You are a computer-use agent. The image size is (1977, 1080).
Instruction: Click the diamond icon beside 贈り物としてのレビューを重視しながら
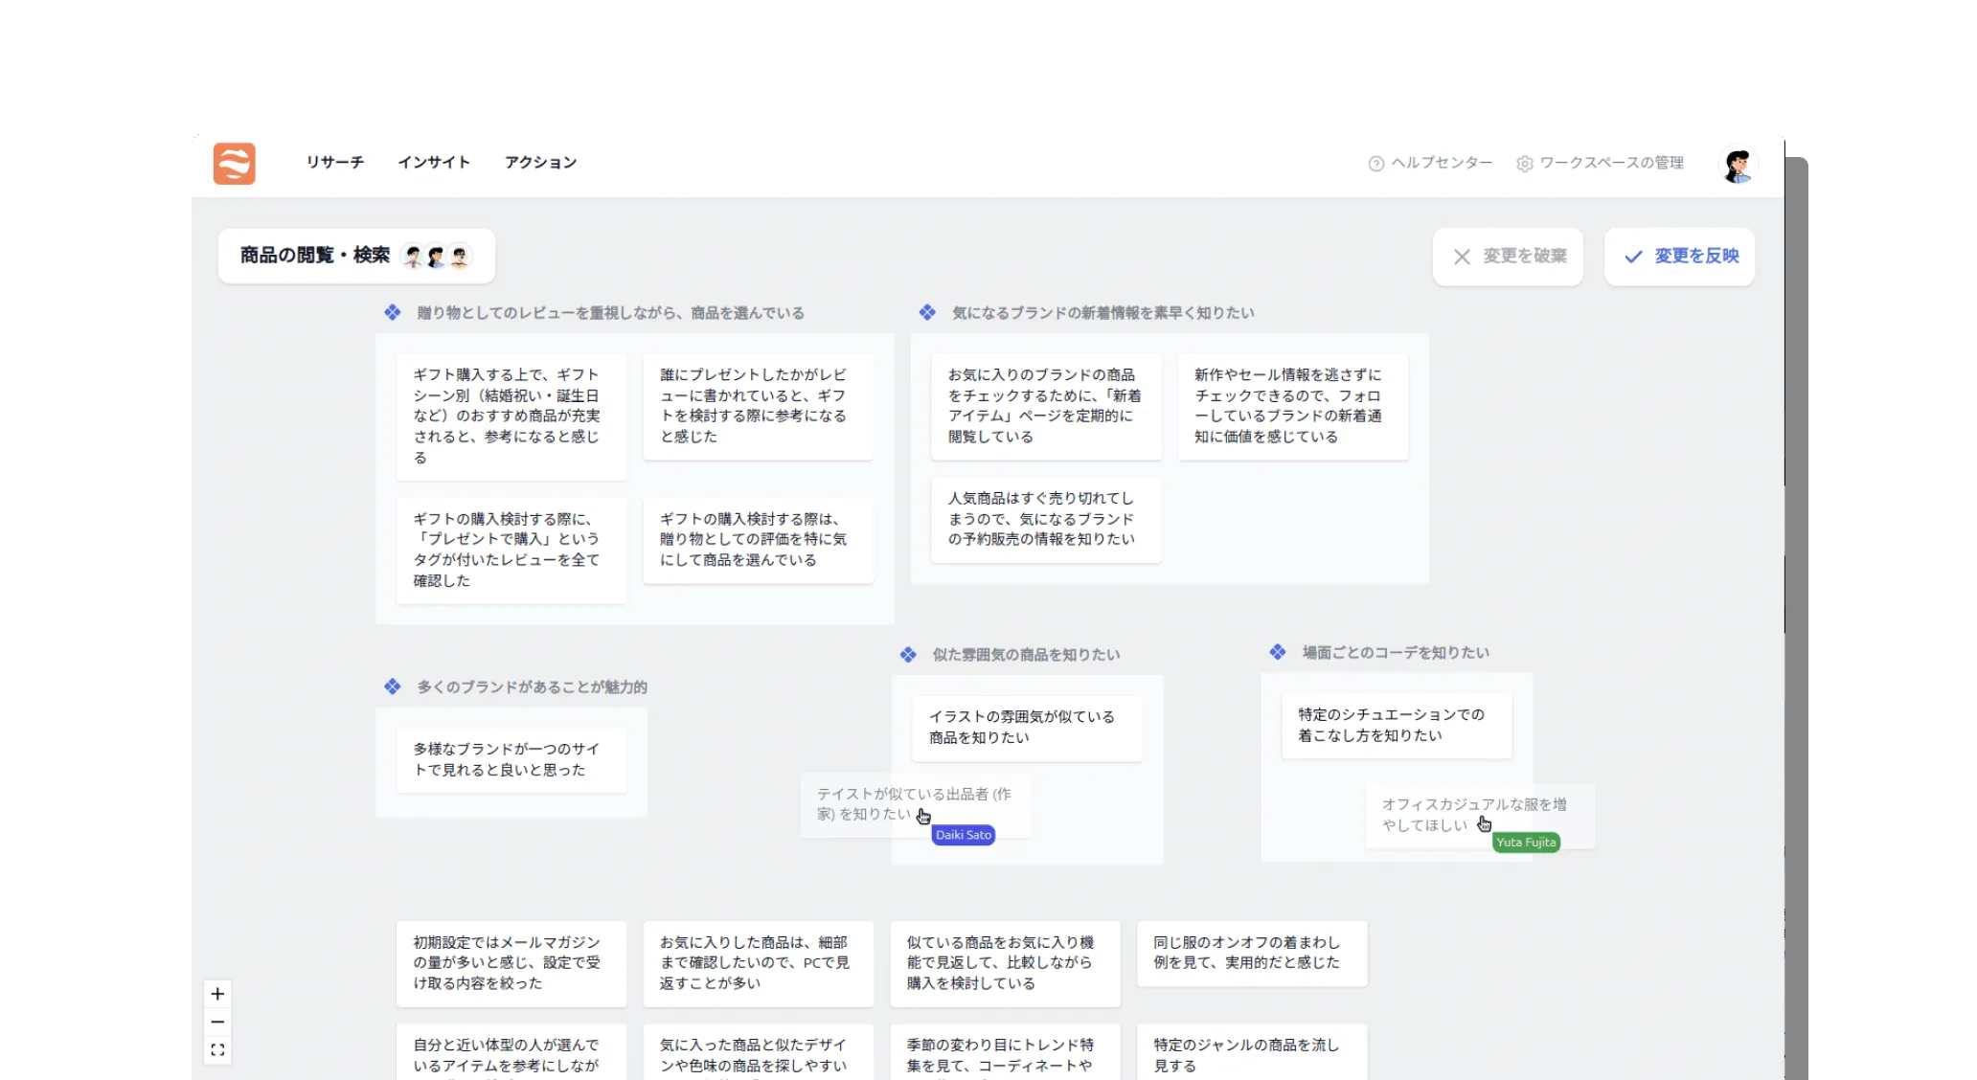pos(393,312)
